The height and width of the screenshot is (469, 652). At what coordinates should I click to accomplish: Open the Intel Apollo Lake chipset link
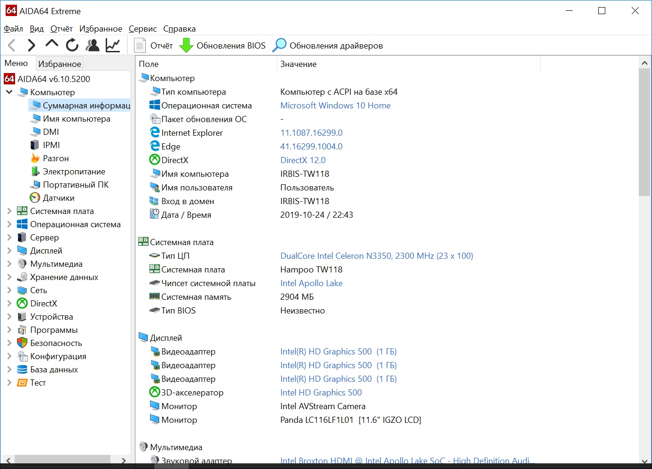(311, 283)
